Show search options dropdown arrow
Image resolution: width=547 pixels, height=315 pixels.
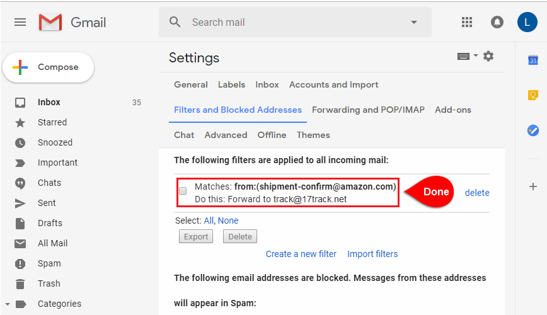point(414,22)
